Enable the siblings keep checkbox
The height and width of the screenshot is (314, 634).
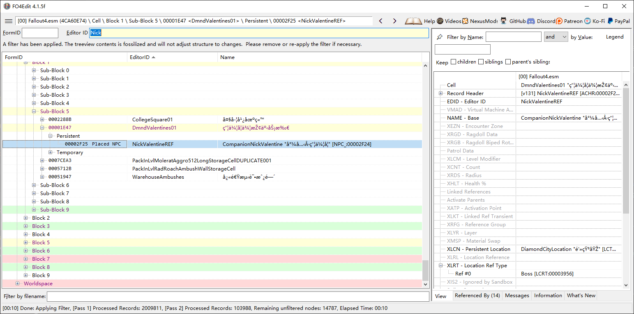[x=481, y=62]
